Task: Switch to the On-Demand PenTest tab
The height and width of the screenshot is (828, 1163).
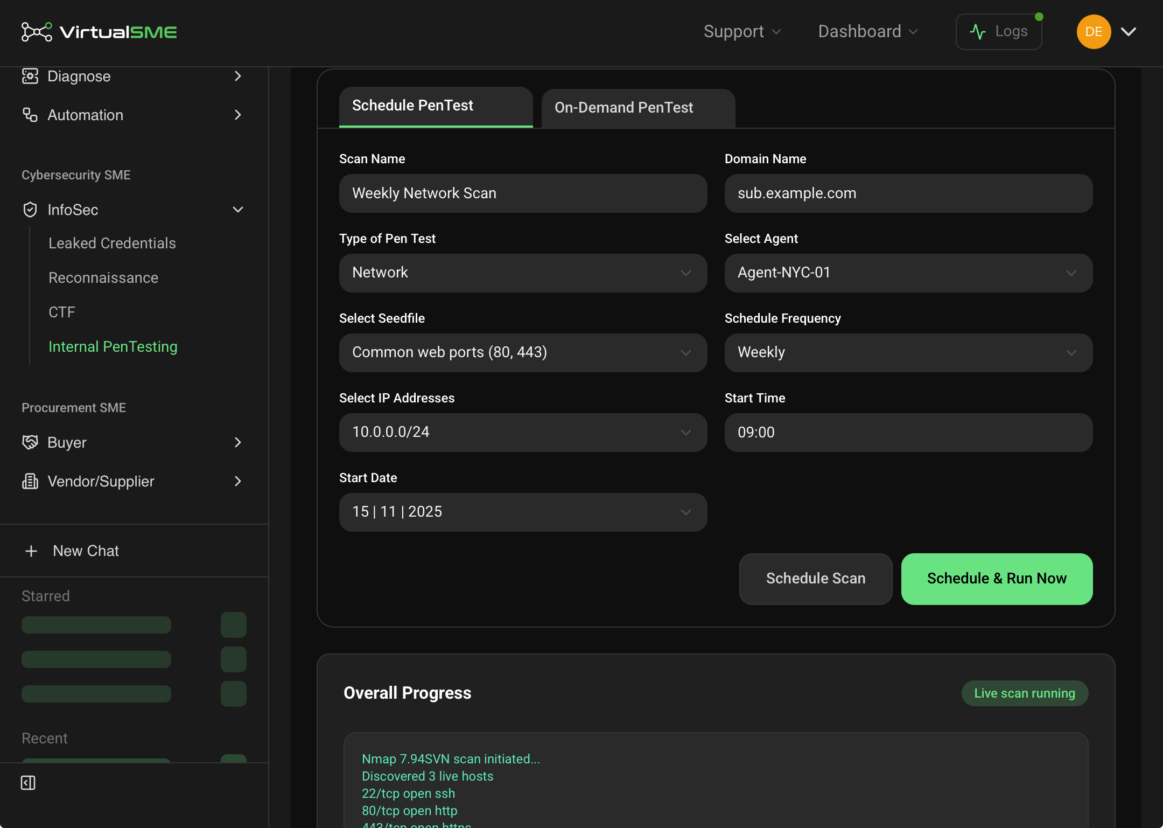Action: click(638, 108)
